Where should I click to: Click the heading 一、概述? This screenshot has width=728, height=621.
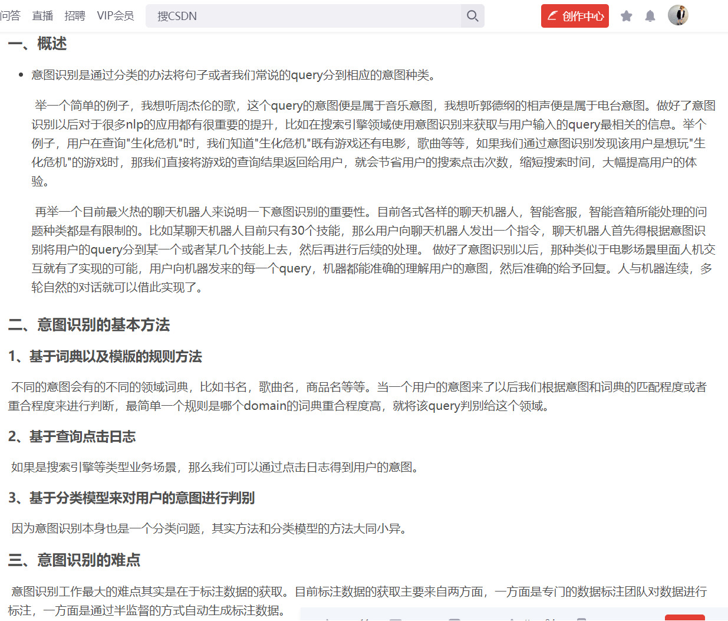[x=37, y=44]
